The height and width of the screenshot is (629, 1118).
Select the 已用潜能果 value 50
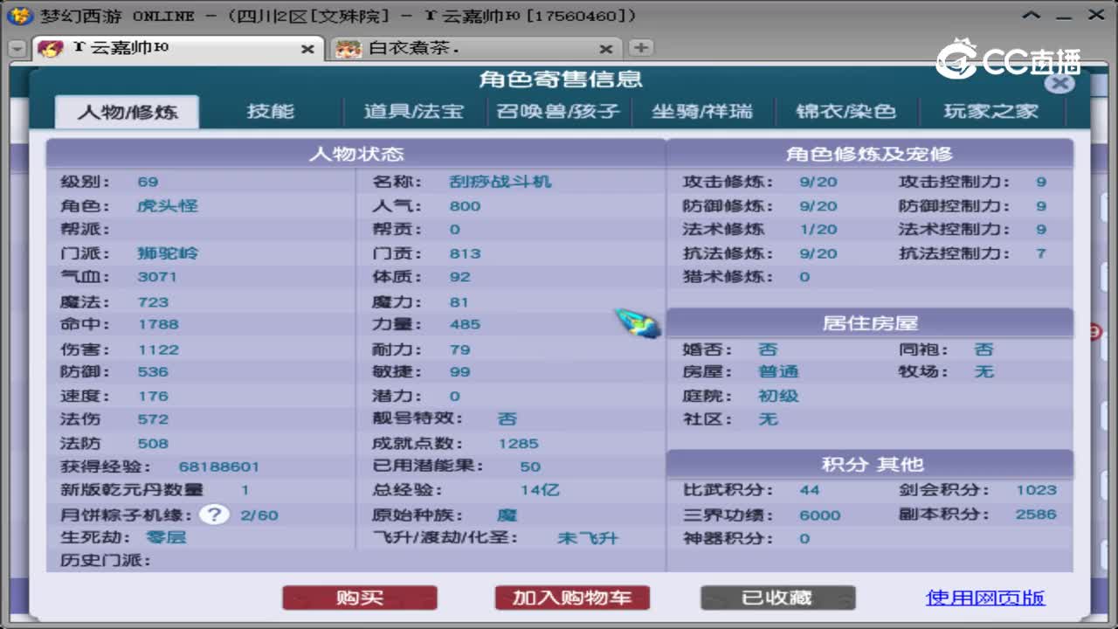point(530,467)
